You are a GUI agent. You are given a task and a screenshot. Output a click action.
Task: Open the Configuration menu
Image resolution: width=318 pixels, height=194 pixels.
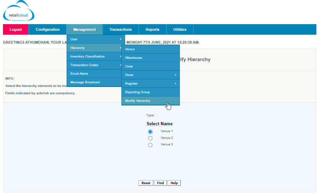(x=48, y=29)
